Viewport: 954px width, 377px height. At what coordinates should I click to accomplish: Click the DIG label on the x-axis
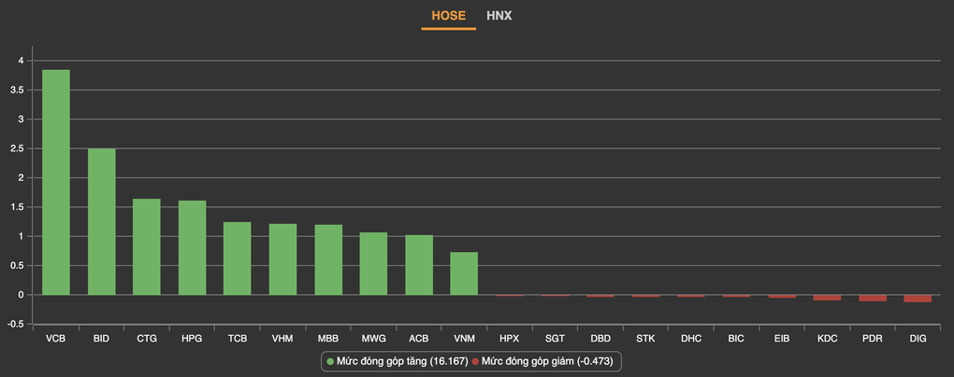(x=918, y=338)
